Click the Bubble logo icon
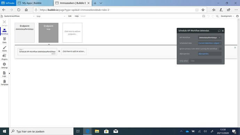Screen dimensions: 240x135 click(2, 16)
